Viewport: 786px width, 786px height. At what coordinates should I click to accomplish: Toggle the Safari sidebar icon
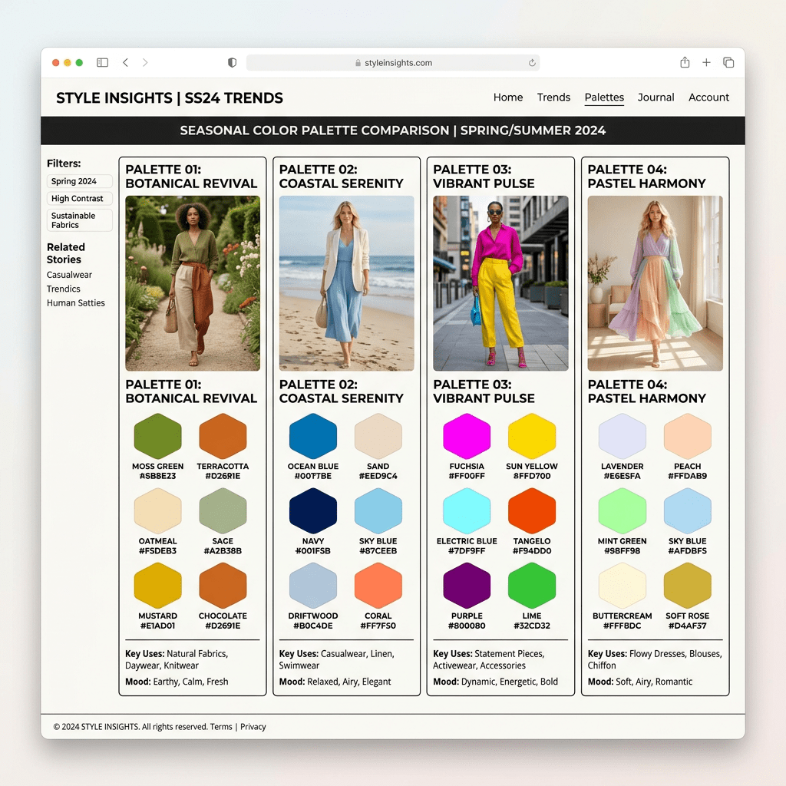pyautogui.click(x=102, y=63)
